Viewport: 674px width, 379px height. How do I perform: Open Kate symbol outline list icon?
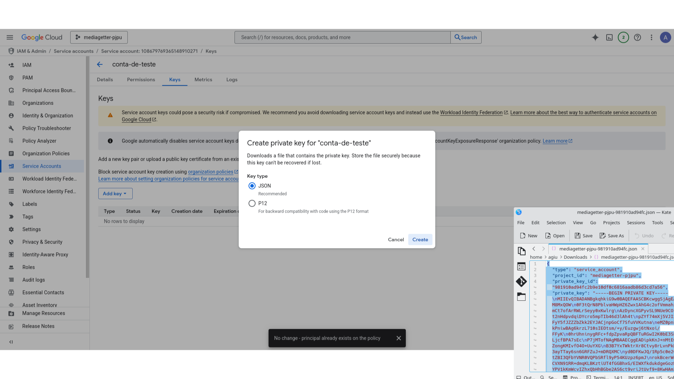[521, 267]
